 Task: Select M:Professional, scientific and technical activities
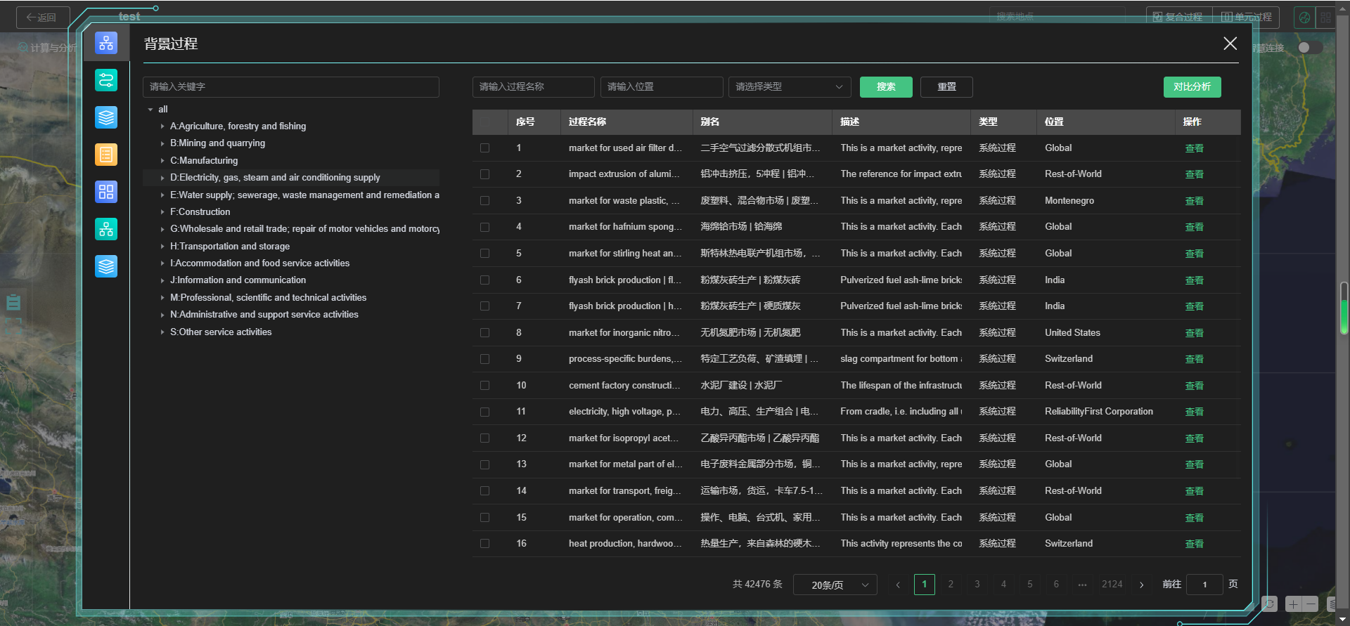click(268, 298)
